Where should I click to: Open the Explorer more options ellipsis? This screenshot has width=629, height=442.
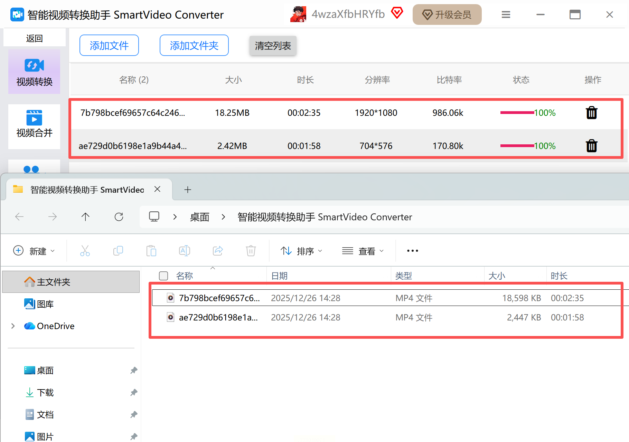(x=413, y=251)
